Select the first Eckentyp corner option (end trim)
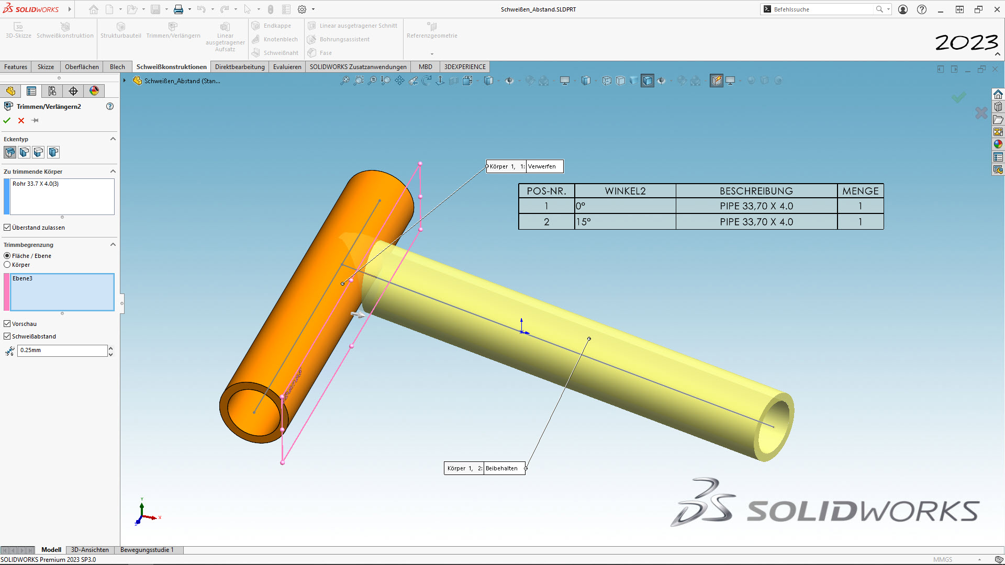Viewport: 1005px width, 565px height. click(x=10, y=152)
